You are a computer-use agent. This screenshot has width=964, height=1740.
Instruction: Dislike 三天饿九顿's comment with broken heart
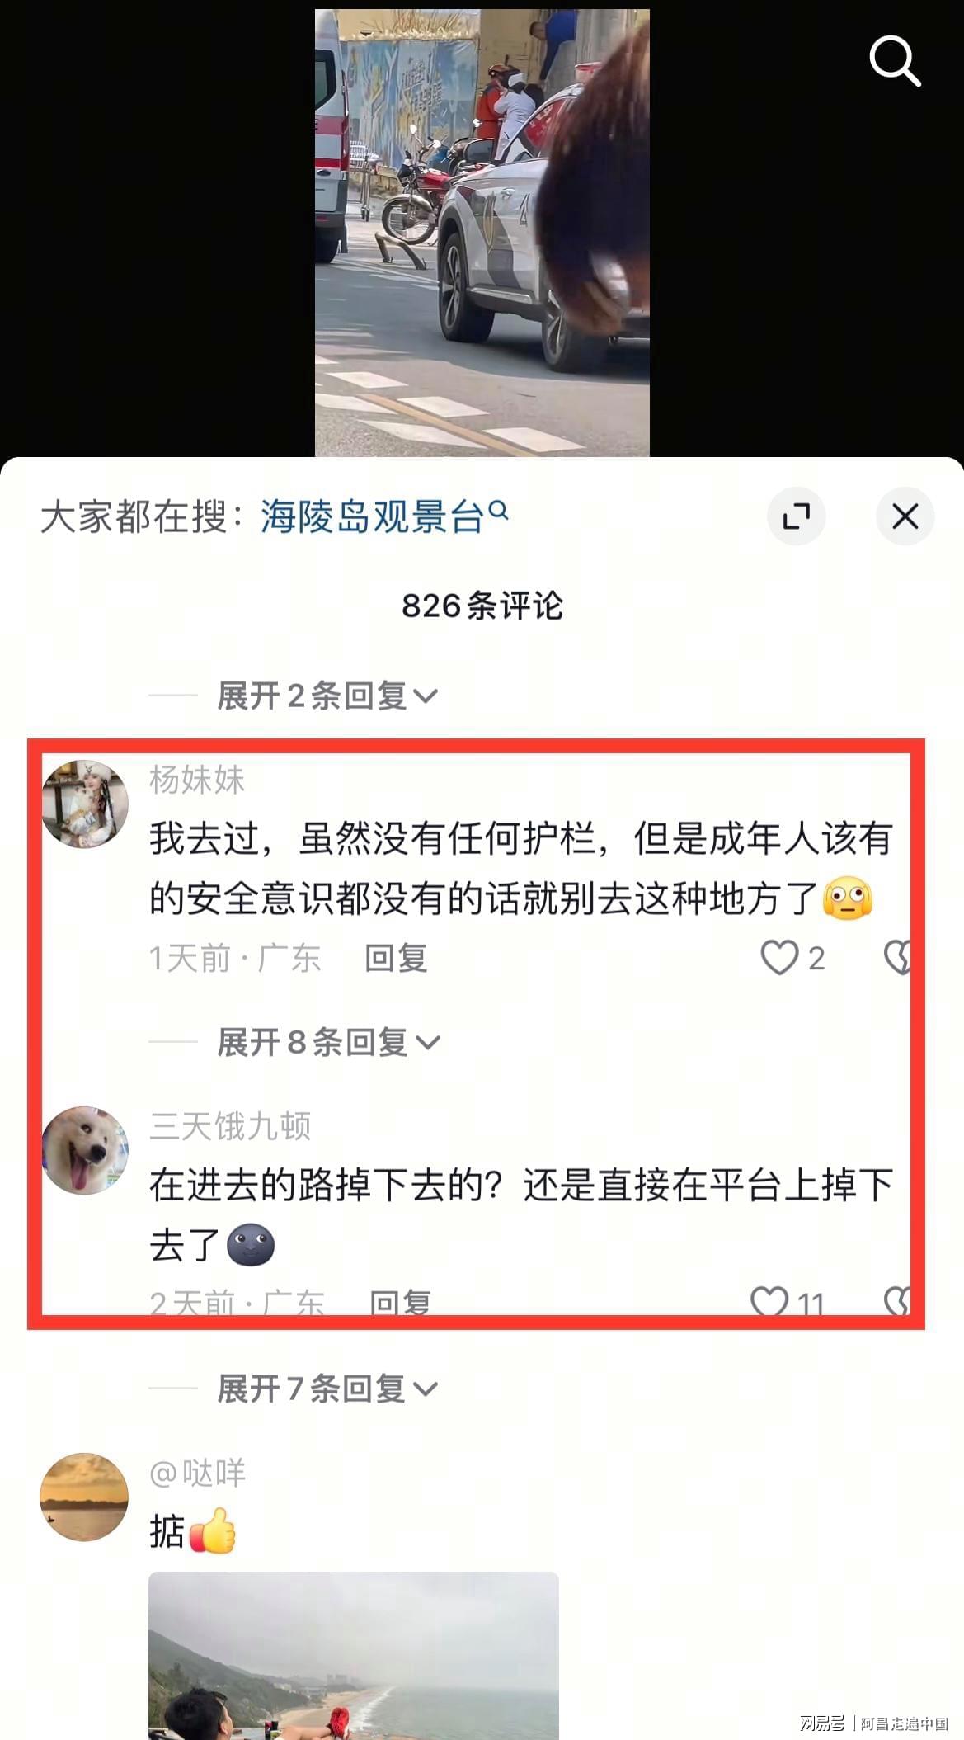pos(897,1301)
